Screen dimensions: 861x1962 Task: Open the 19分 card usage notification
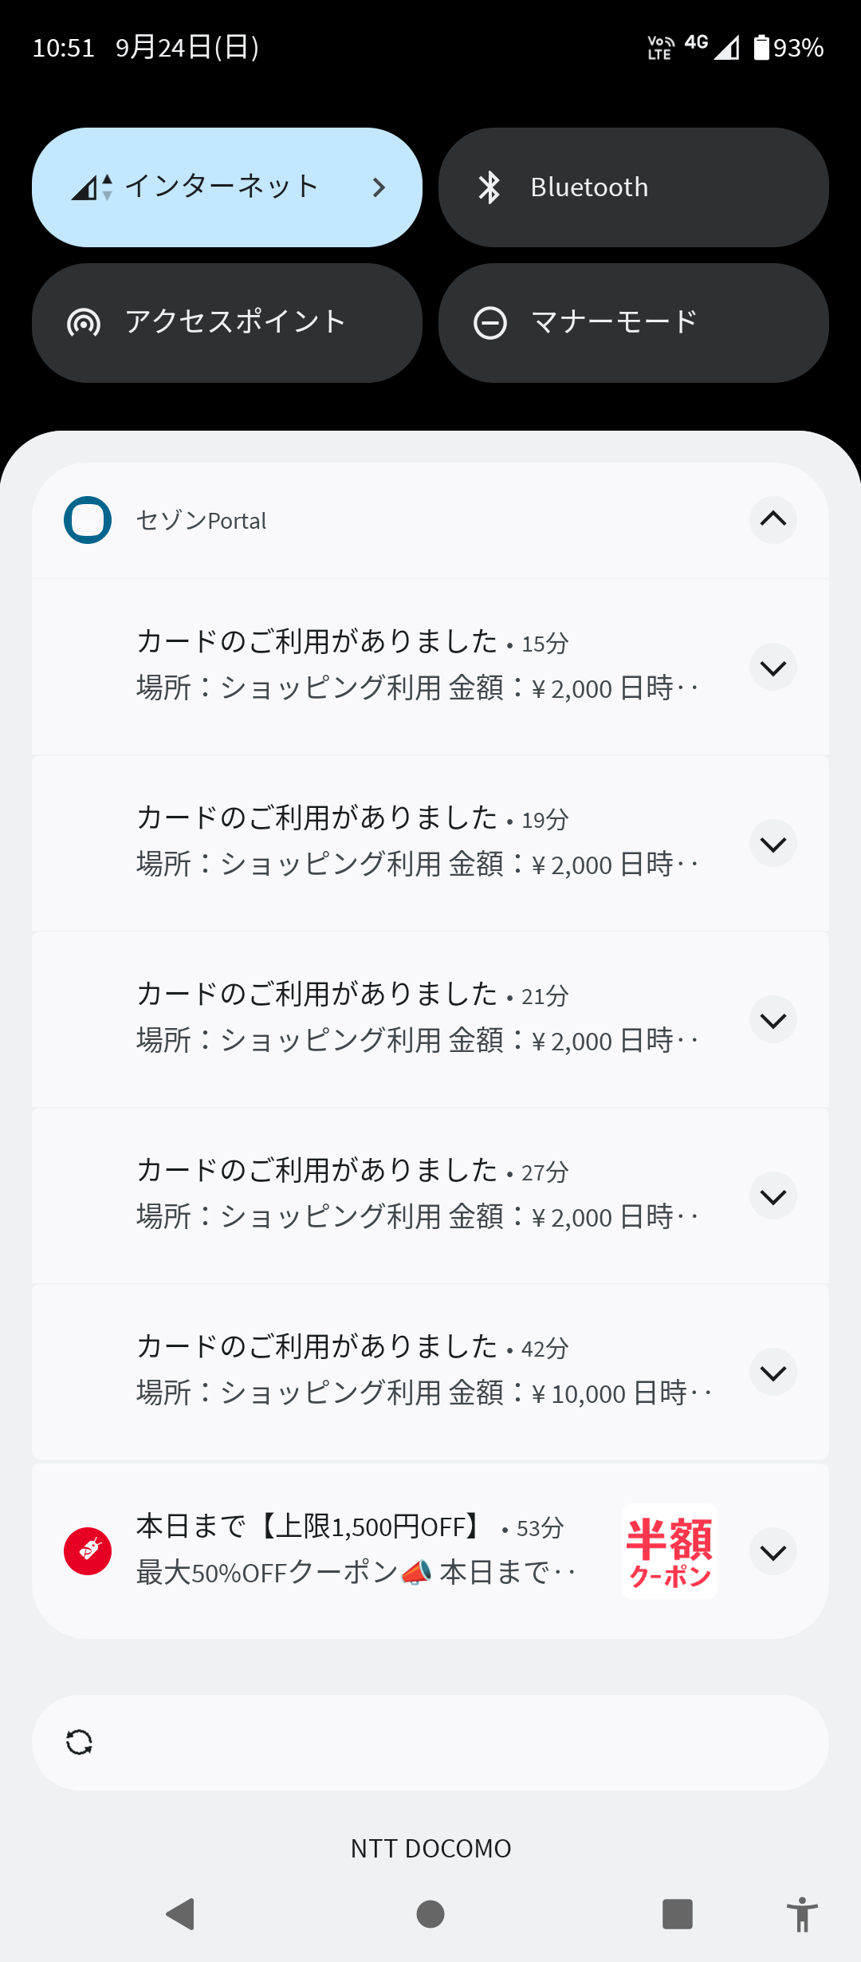coord(415,842)
